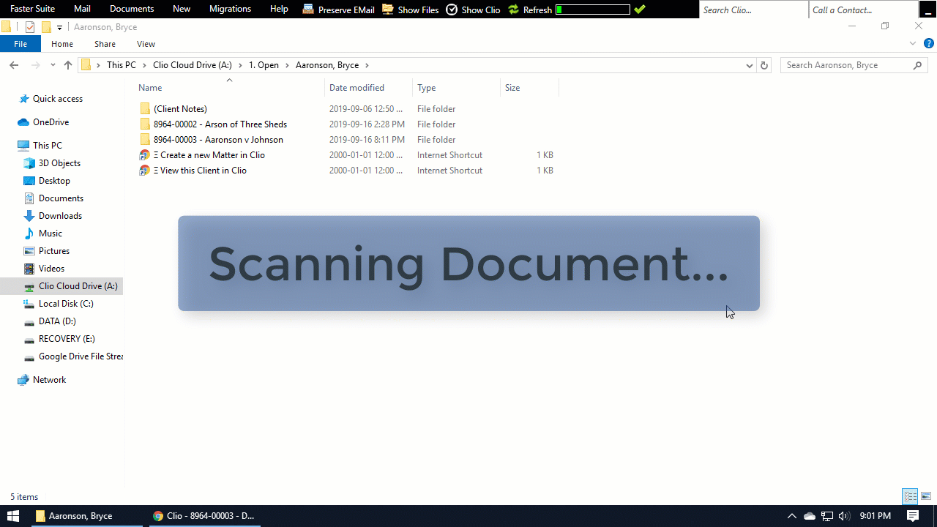Open the blue Explorer help icon

(929, 44)
